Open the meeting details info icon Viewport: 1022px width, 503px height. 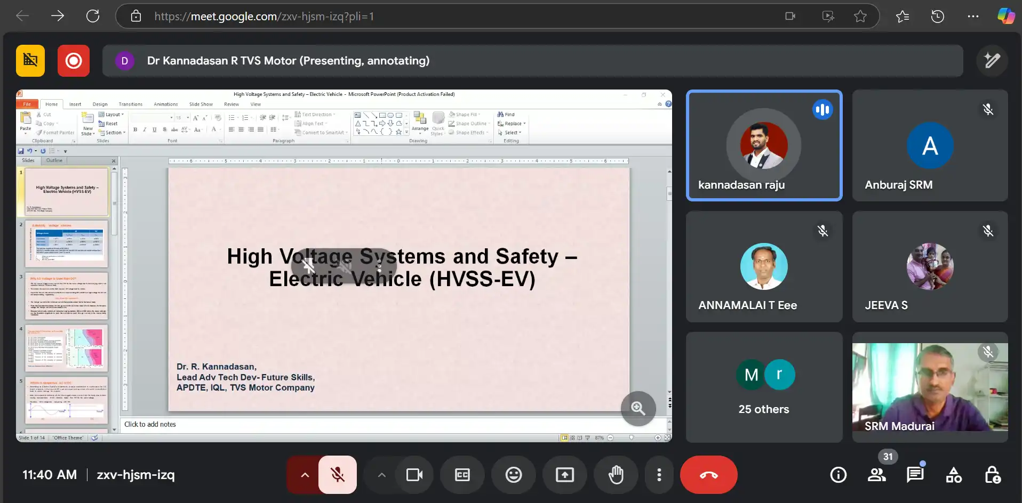[838, 475]
